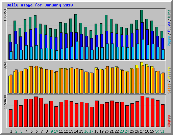
Task: Click the red KBytes bar for day 1
Action: (11, 118)
